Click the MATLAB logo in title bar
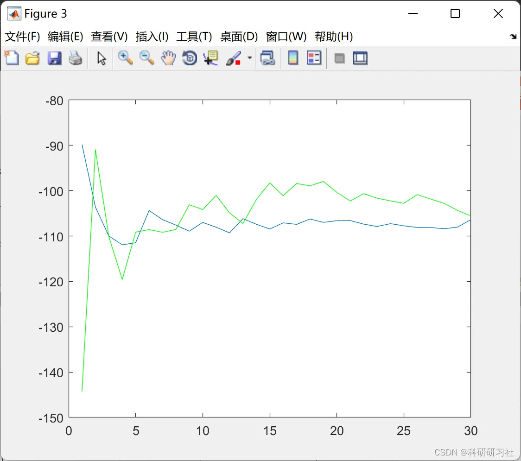Viewport: 521px width, 461px height. [x=14, y=13]
